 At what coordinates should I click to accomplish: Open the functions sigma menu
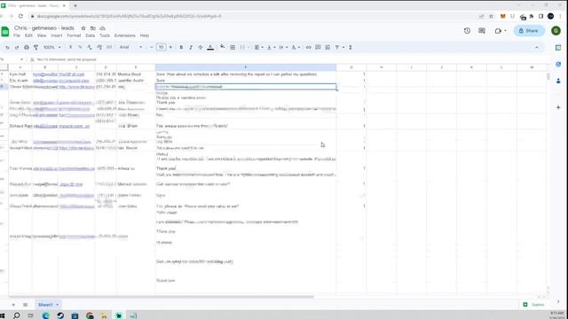click(351, 47)
